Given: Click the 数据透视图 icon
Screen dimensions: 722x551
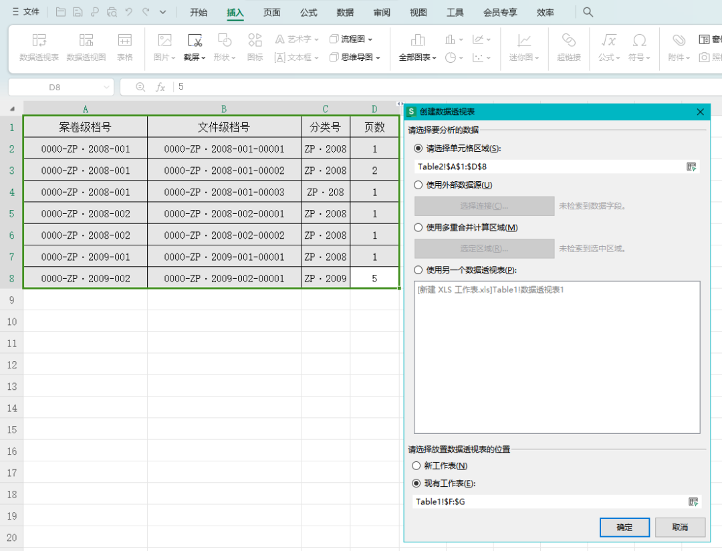Looking at the screenshot, I should click(x=86, y=47).
